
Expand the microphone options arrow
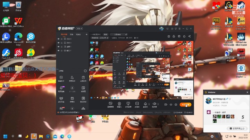click(149, 104)
